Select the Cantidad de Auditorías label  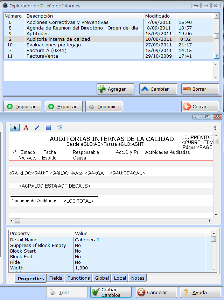35,201
